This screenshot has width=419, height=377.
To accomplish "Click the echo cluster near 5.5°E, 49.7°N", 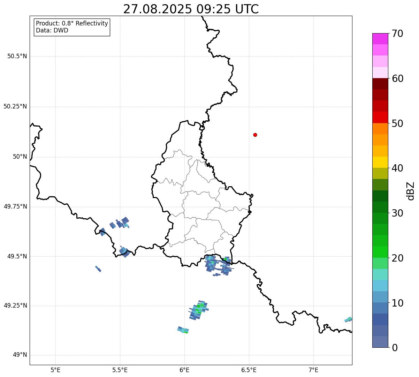I will pyautogui.click(x=120, y=223).
